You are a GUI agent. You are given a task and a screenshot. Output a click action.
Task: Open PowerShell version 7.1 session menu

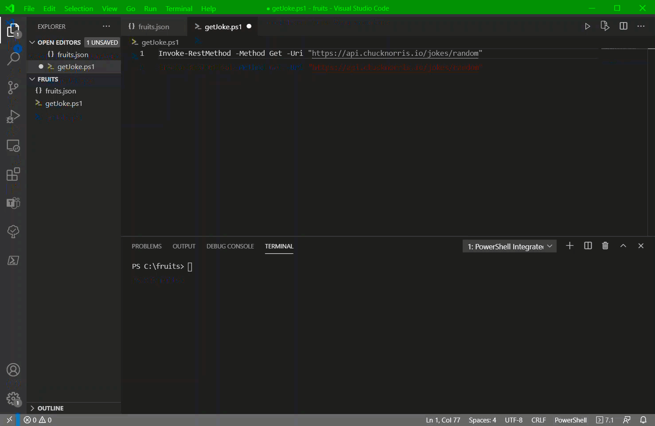(605, 420)
